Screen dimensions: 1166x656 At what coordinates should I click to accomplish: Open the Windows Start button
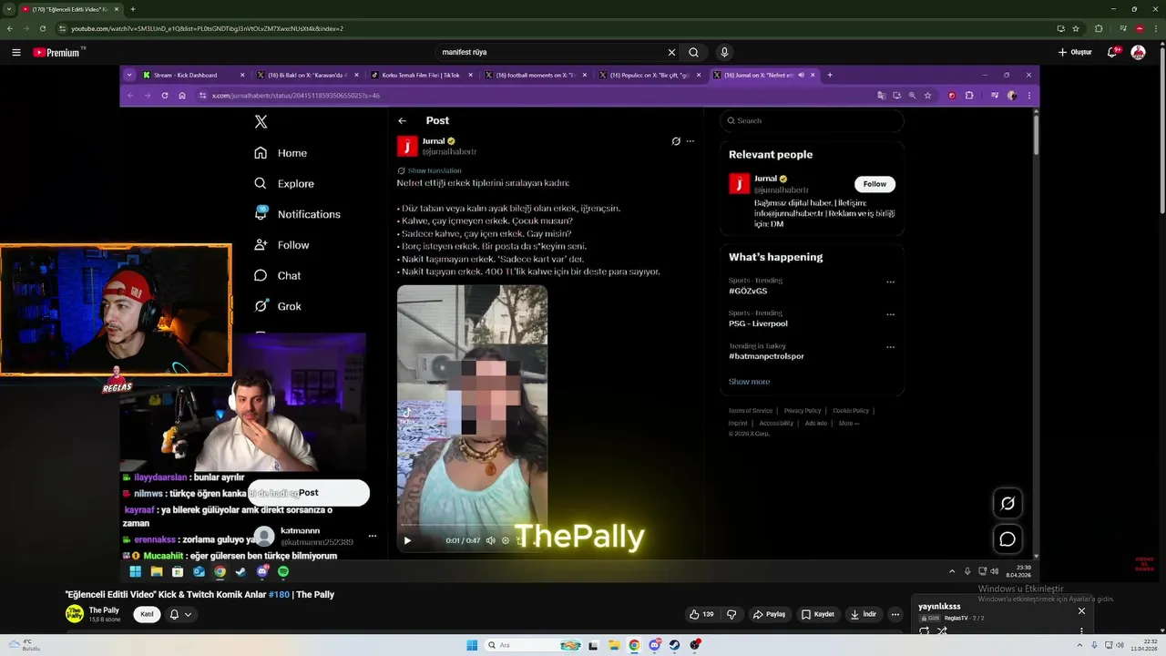472,645
